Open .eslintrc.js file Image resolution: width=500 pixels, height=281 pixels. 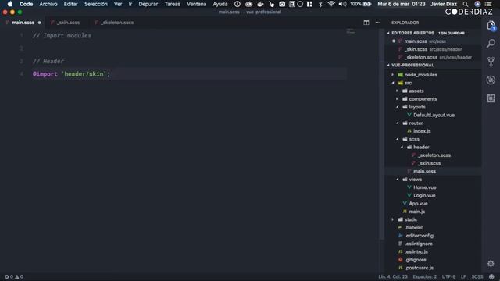point(416,251)
